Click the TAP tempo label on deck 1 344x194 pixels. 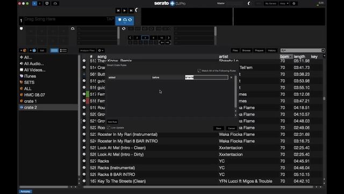coord(110,19)
